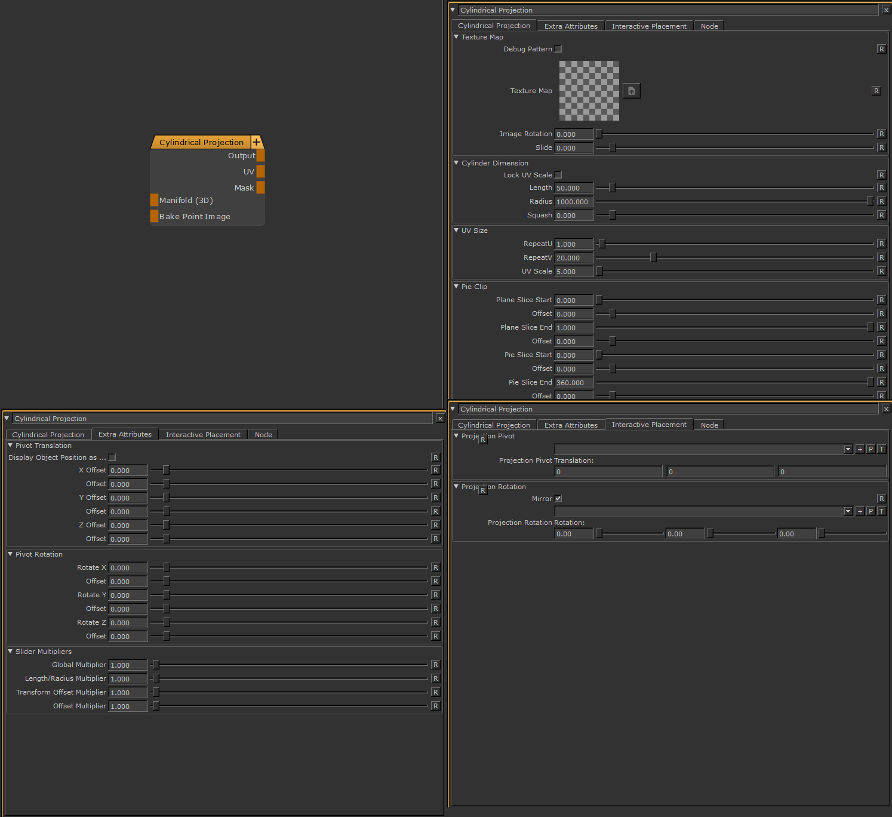The image size is (892, 817).
Task: Reset RepeatV using its R button
Action: click(881, 258)
